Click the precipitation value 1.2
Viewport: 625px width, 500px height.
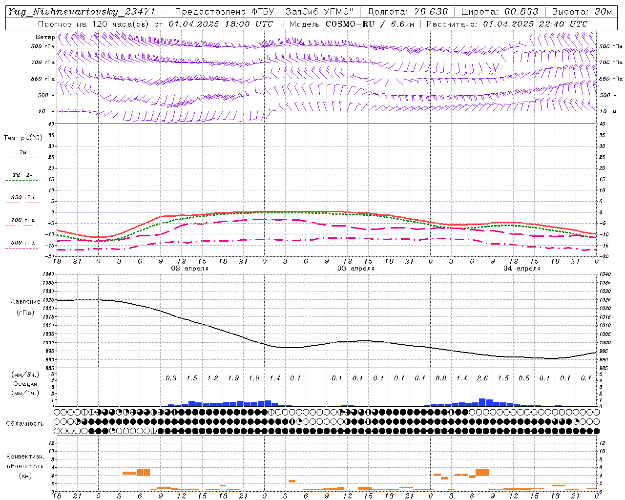coord(212,378)
